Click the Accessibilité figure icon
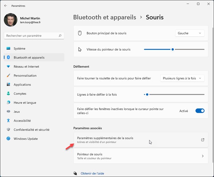Screen dimensions: 214x177 tap(8, 120)
